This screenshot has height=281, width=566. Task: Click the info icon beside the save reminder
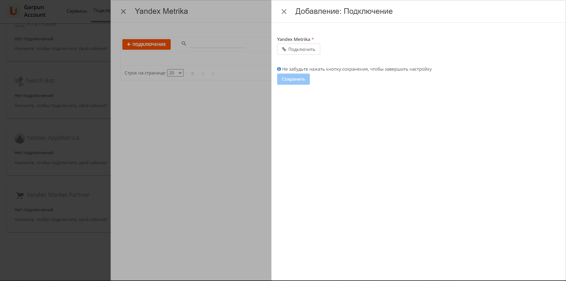tap(279, 69)
